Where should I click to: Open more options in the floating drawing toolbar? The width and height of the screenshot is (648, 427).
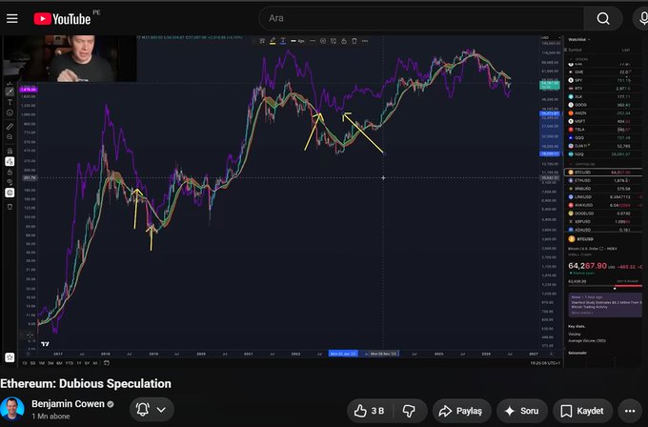(365, 41)
